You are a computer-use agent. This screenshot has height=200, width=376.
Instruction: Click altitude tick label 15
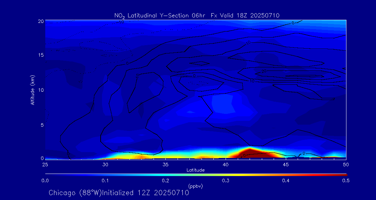point(41,55)
